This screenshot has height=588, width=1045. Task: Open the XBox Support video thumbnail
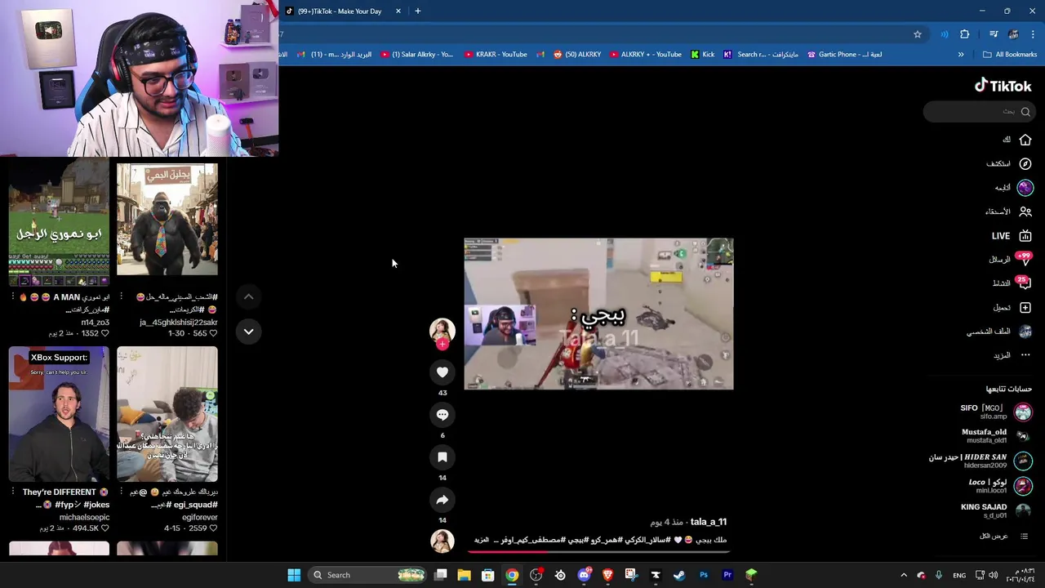pyautogui.click(x=59, y=414)
